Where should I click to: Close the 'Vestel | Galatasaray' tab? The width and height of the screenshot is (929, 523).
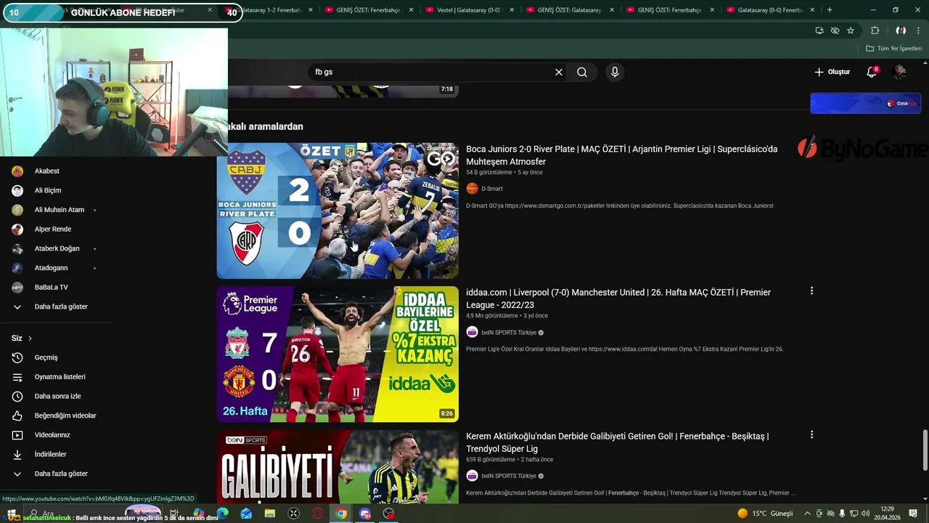511,10
